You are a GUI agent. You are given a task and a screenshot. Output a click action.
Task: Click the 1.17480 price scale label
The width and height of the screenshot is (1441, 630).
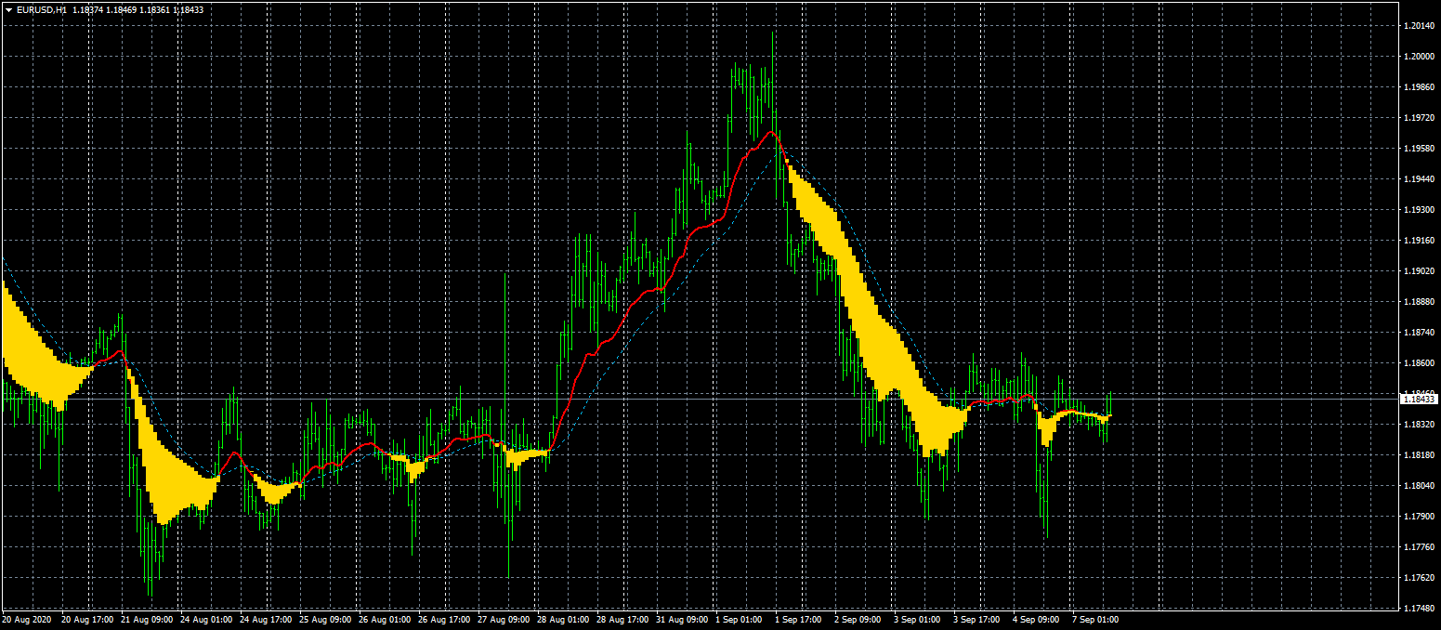tap(1418, 609)
